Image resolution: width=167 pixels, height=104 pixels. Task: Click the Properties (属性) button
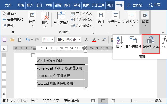8,26
